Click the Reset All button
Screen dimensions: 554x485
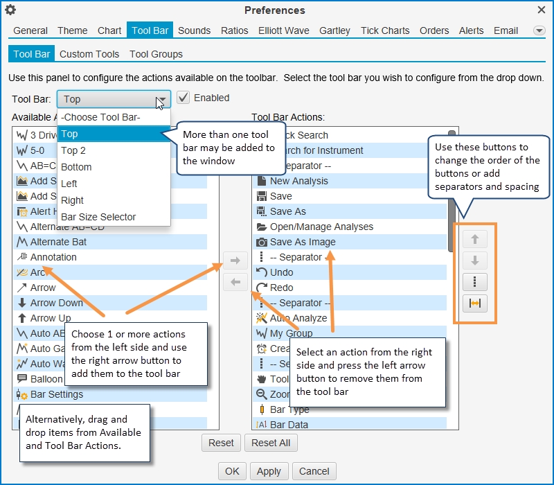(x=271, y=443)
